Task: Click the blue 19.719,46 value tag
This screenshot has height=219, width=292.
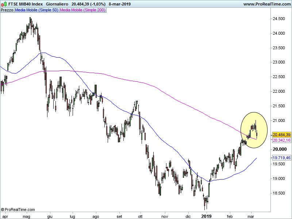Action: [281, 158]
